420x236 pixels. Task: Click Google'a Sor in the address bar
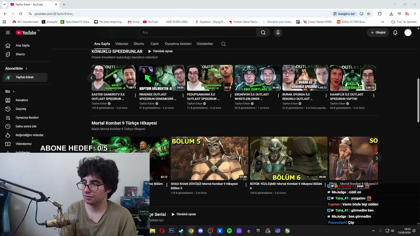pos(344,14)
